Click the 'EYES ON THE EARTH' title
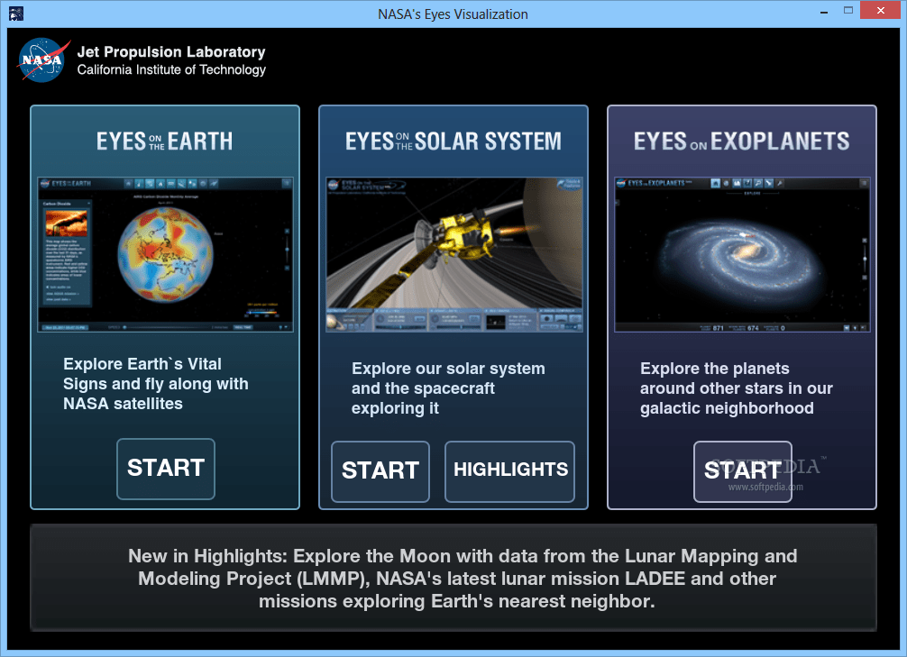 point(164,141)
